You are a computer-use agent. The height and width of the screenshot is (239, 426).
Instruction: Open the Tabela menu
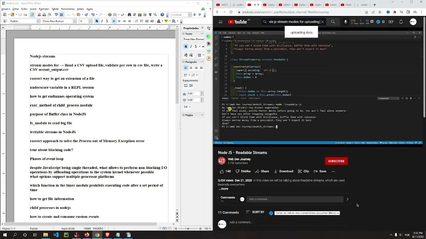pos(55,9)
